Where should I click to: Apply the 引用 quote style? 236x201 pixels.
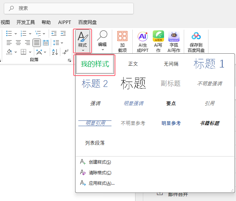[x=210, y=104]
